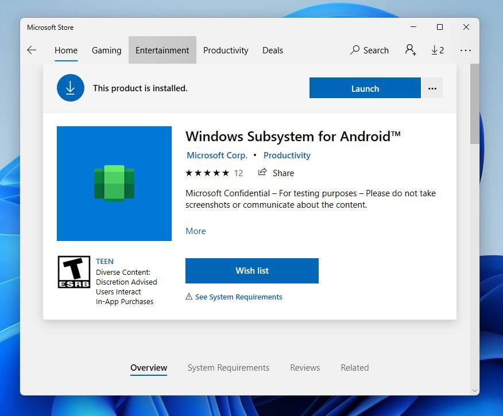Image resolution: width=503 pixels, height=416 pixels.
Task: Switch to the Gaming tab
Action: (106, 50)
